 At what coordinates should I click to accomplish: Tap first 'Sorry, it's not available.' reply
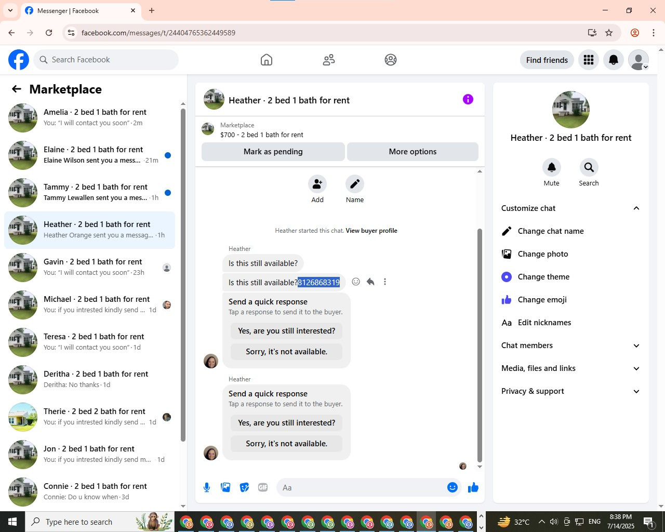click(287, 352)
